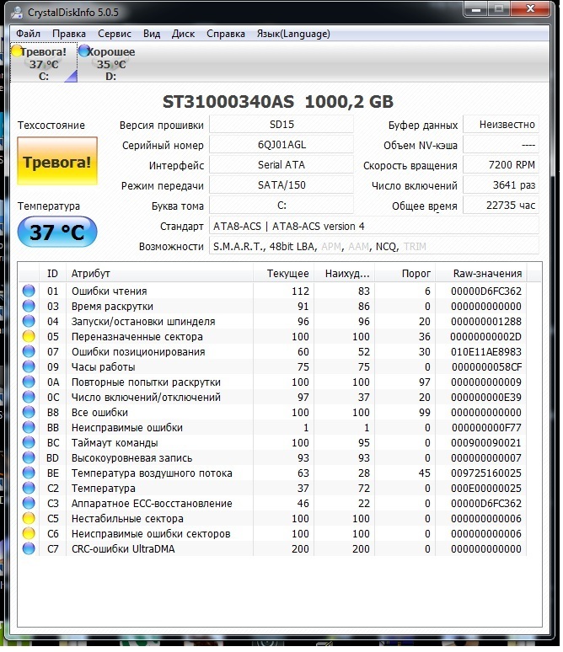
Task: Select the raw value 009725160025
Action: [x=486, y=473]
